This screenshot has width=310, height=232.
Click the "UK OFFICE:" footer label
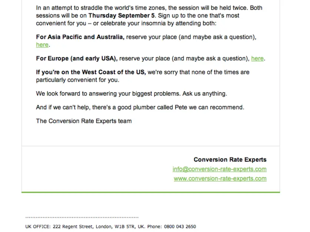click(x=38, y=226)
